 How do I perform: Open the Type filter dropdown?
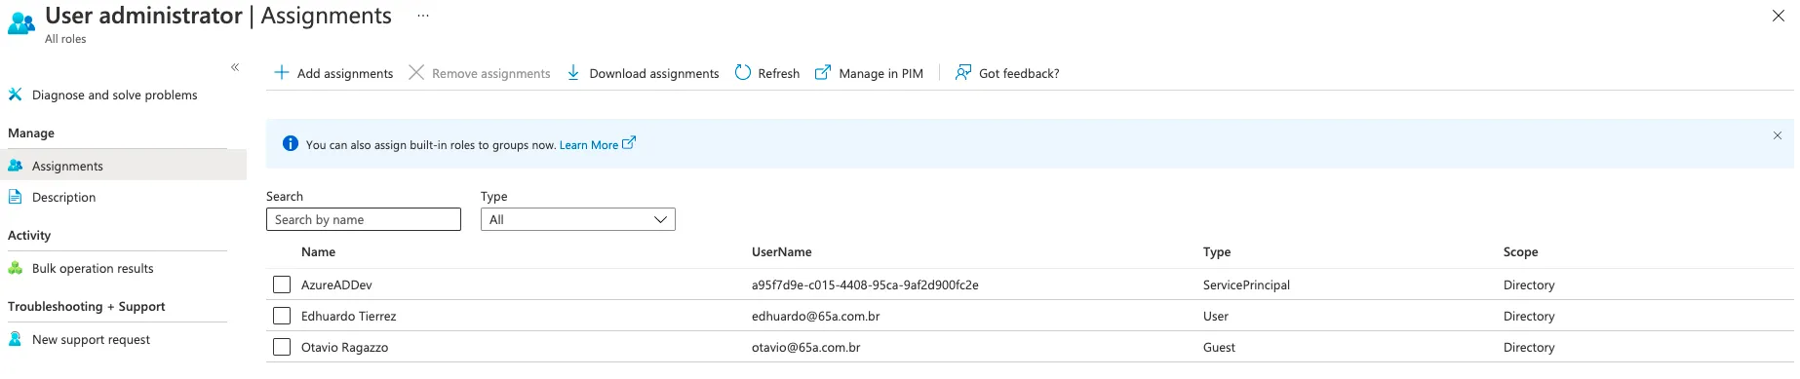pyautogui.click(x=578, y=219)
